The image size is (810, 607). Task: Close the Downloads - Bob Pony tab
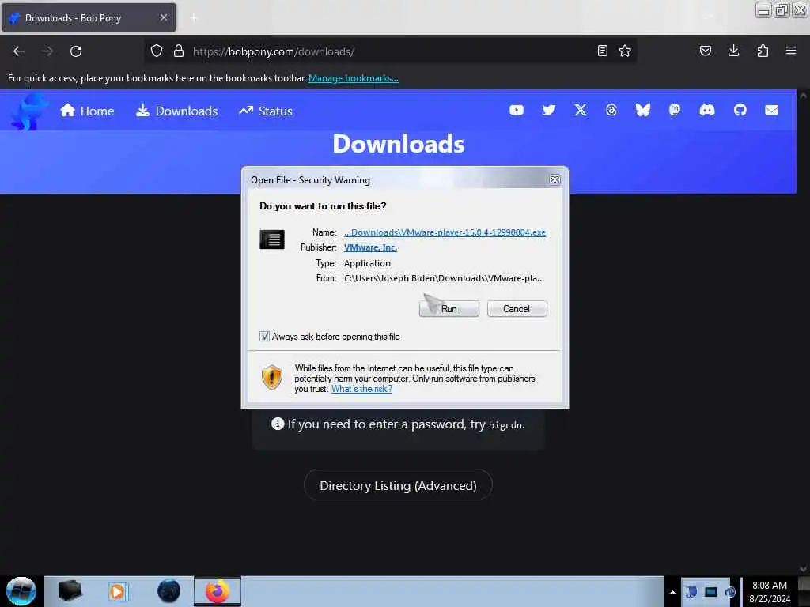(164, 17)
